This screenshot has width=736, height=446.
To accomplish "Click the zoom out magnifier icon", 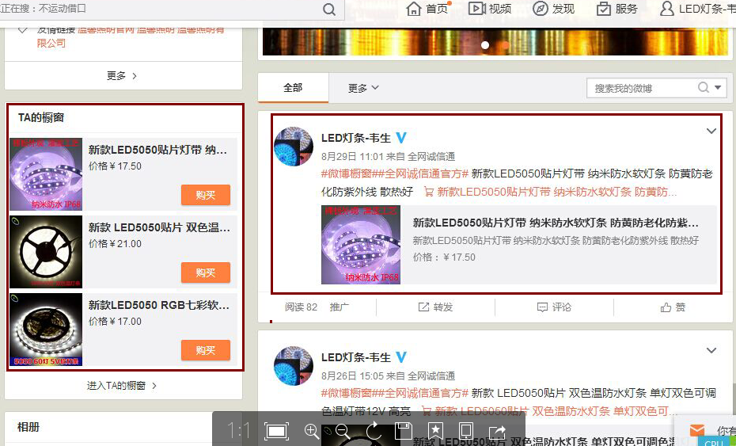I will [x=343, y=431].
